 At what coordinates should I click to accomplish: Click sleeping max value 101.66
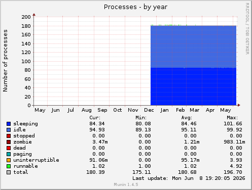pos(233,124)
